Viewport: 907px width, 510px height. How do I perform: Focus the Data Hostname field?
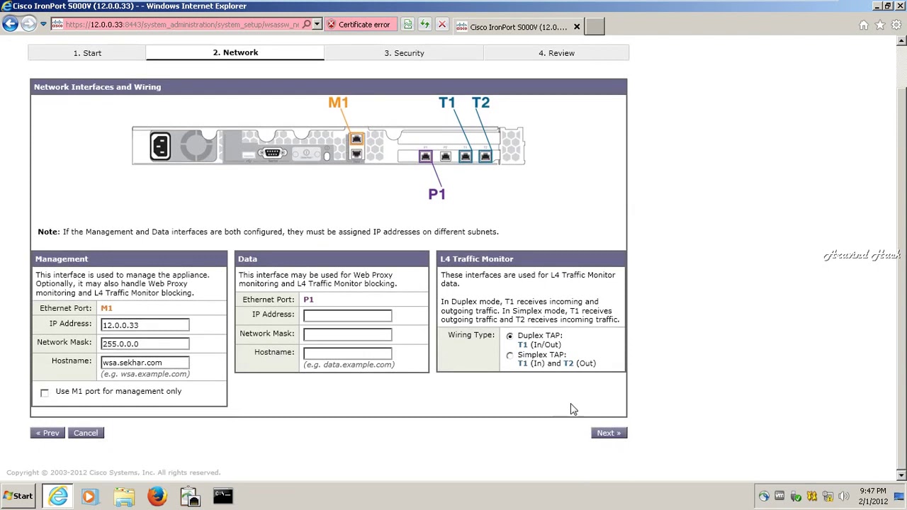347,353
